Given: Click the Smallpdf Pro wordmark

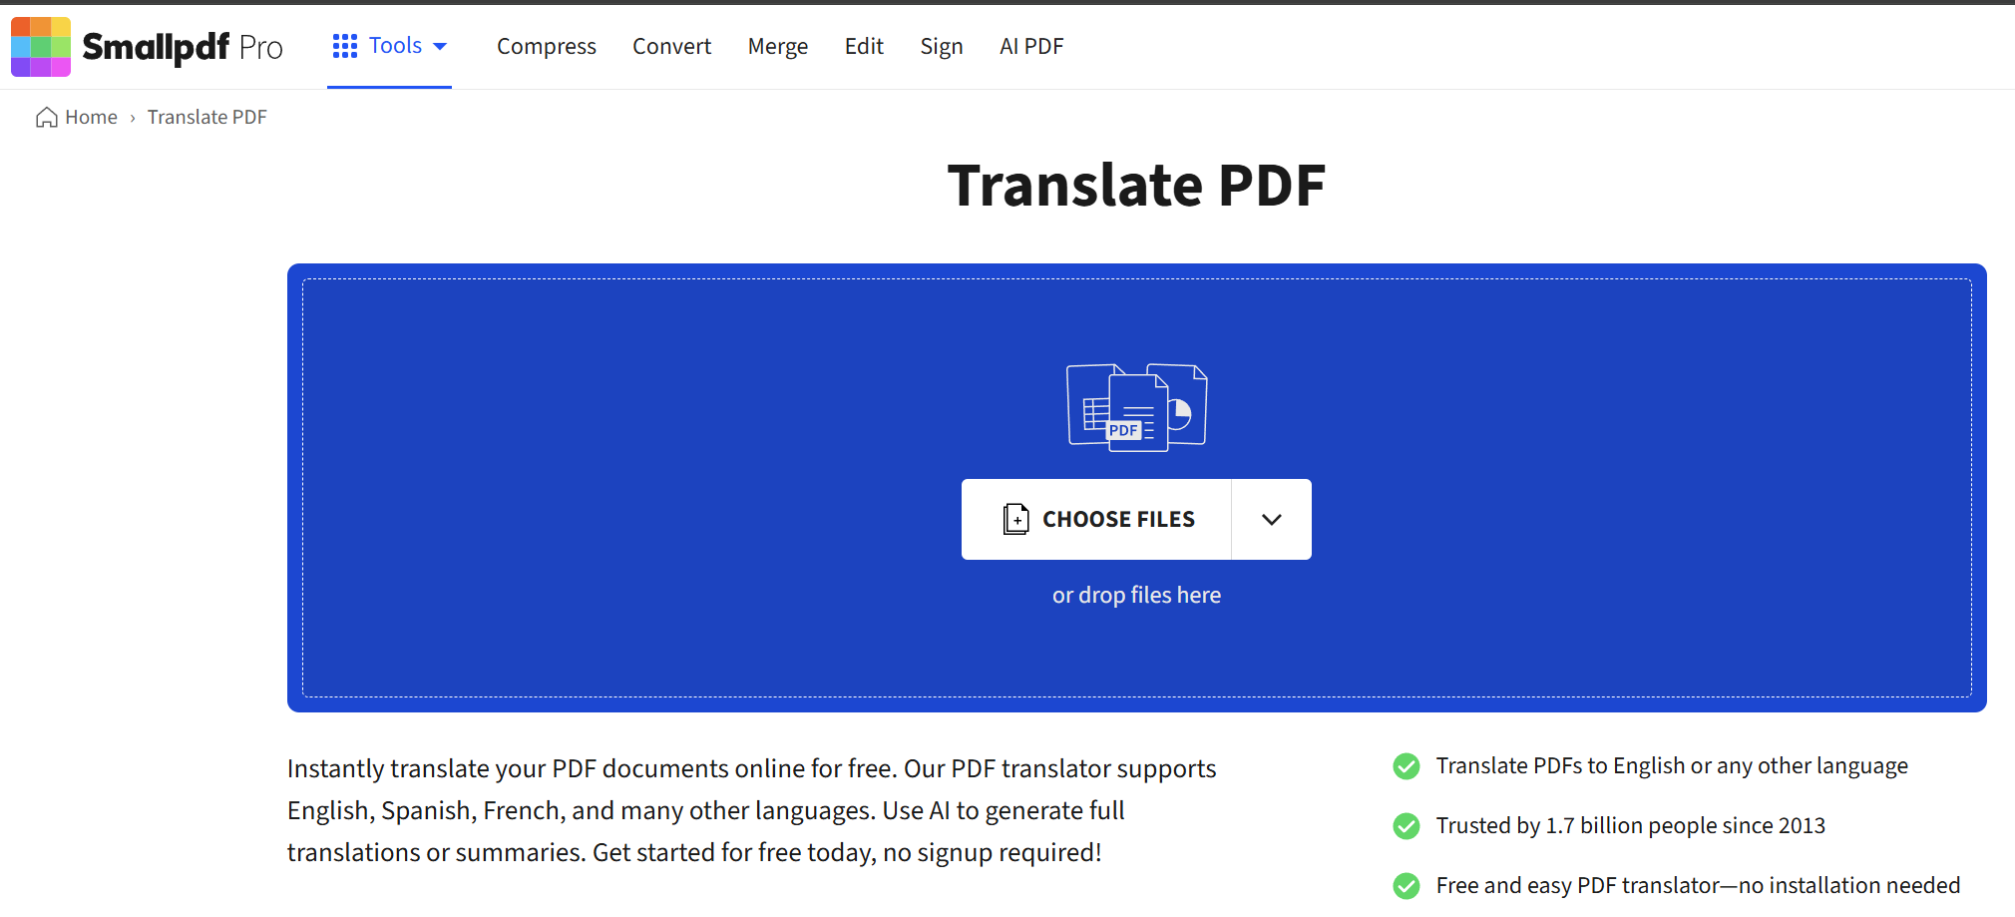Looking at the screenshot, I should (183, 47).
